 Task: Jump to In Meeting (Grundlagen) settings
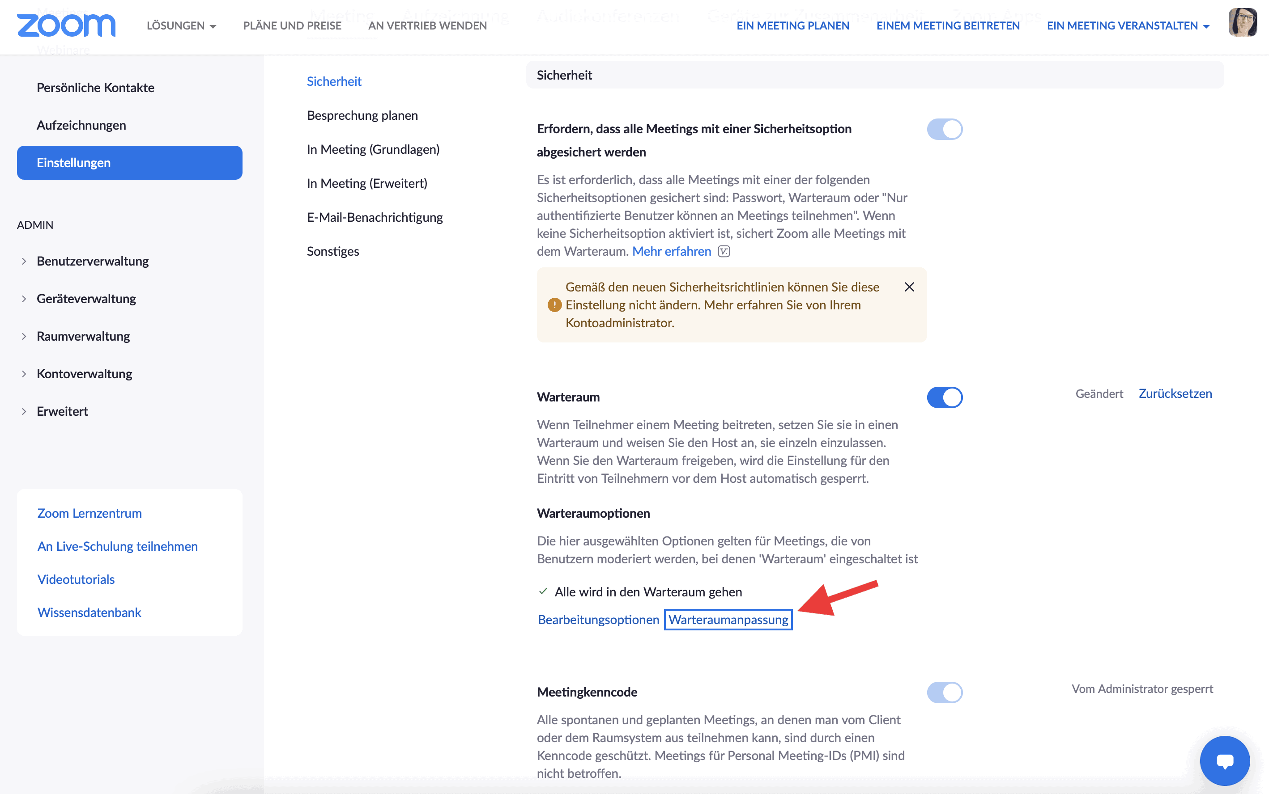click(x=373, y=150)
